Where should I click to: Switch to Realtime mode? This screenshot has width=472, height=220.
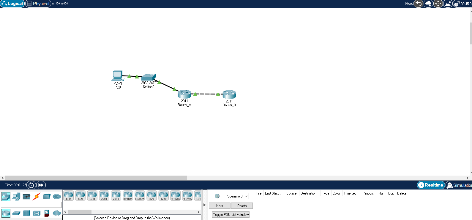coord(431,185)
